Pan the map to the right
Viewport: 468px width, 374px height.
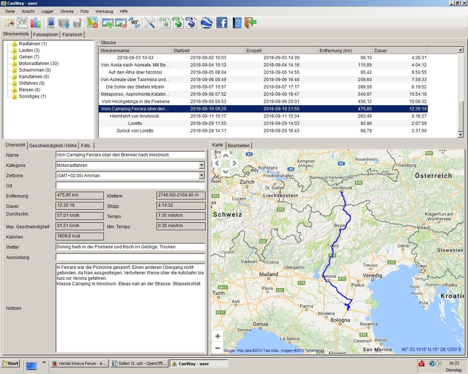[x=234, y=163]
